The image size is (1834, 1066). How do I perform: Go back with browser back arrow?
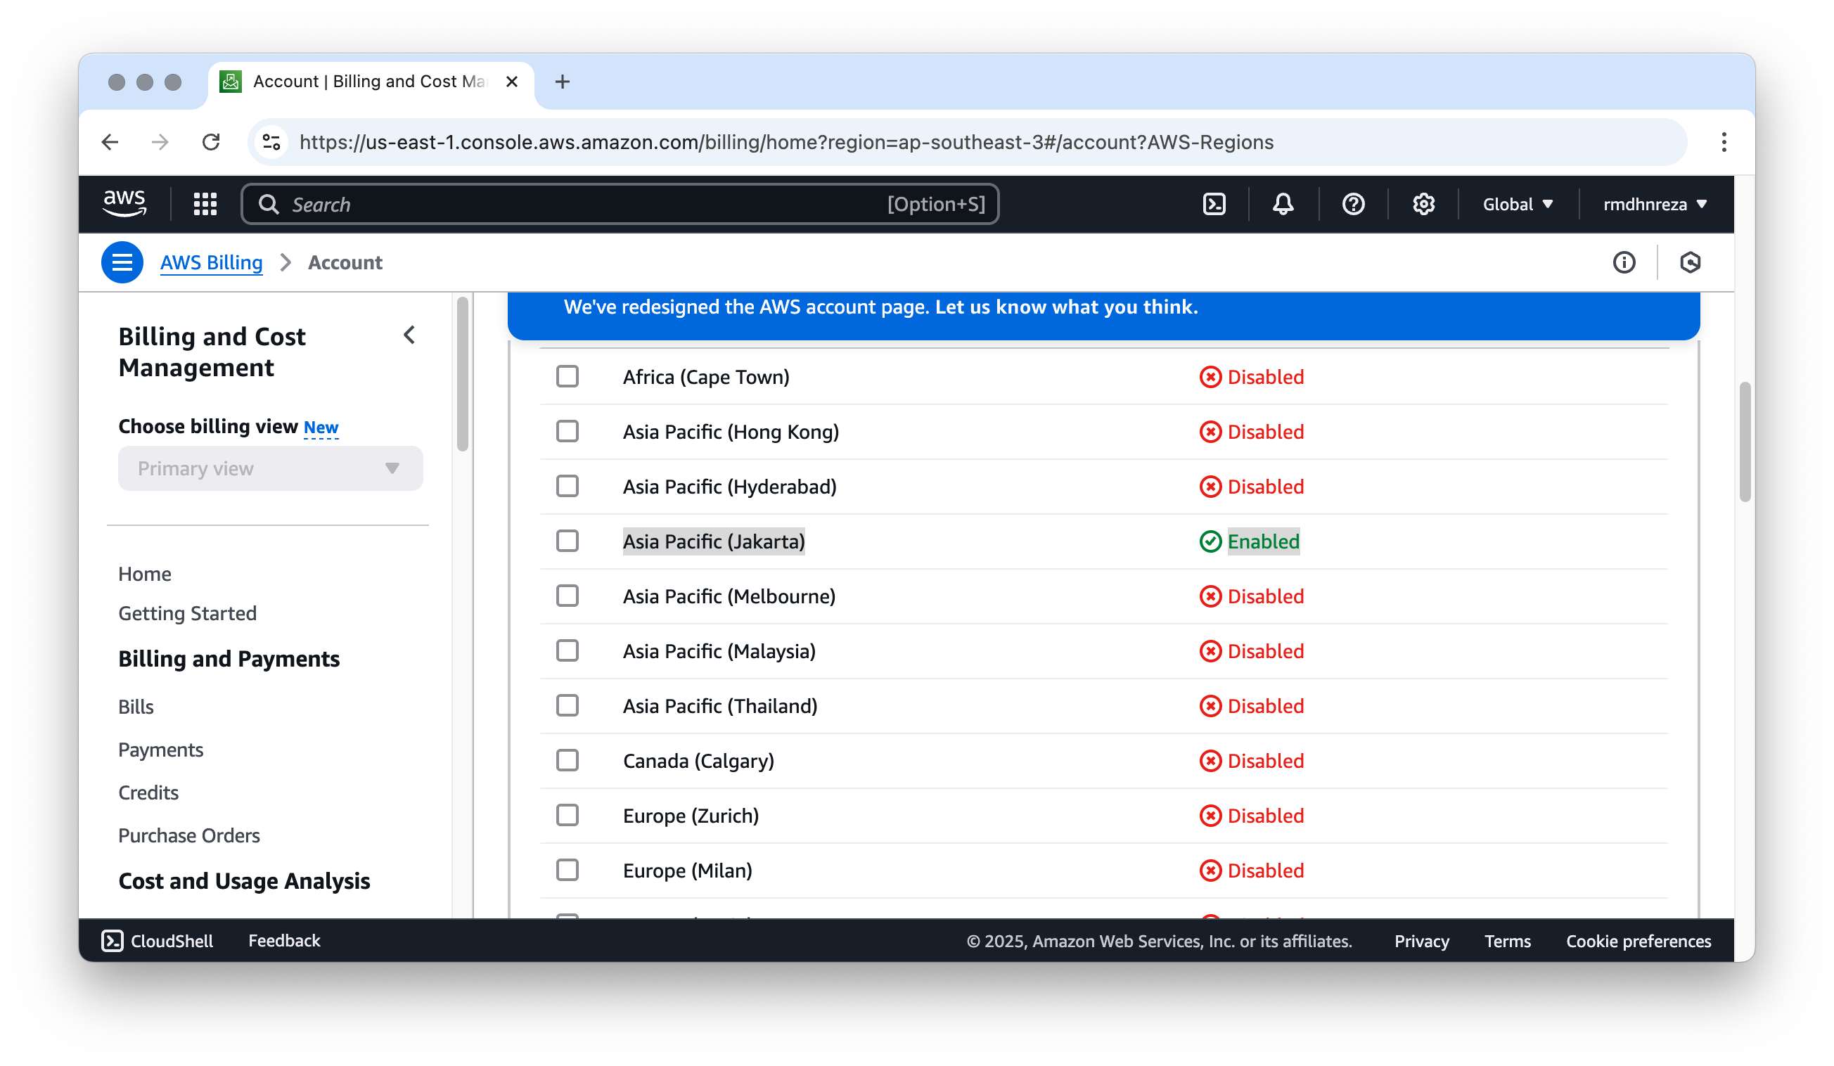110,142
